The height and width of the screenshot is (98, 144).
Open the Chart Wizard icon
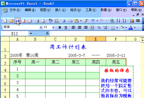pyautogui.click(x=132, y=21)
